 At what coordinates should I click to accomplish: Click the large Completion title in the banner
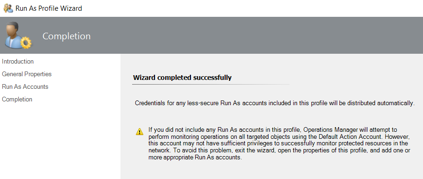pyautogui.click(x=67, y=36)
